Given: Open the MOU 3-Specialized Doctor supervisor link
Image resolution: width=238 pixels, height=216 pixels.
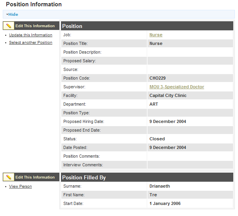Looking at the screenshot, I should point(177,87).
